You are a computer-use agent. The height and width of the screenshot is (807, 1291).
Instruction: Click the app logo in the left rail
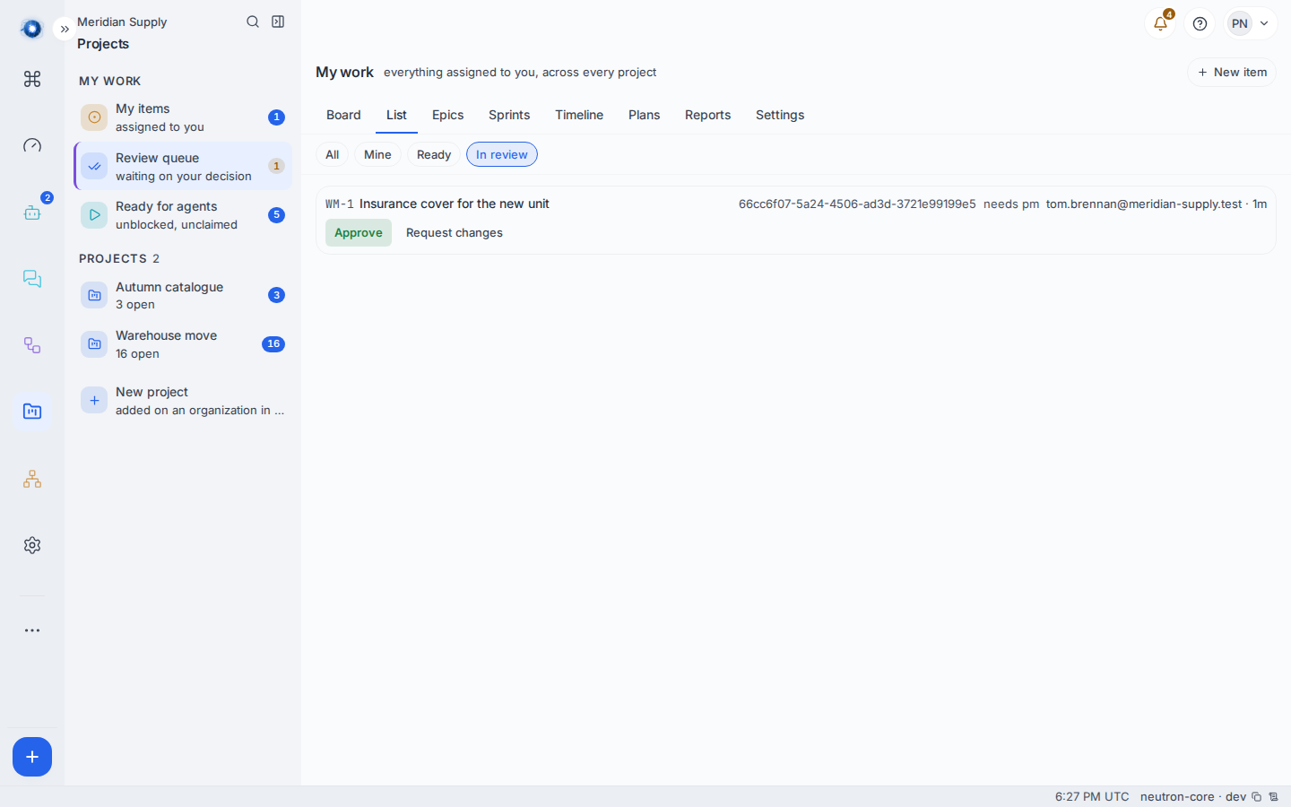pos(32,29)
